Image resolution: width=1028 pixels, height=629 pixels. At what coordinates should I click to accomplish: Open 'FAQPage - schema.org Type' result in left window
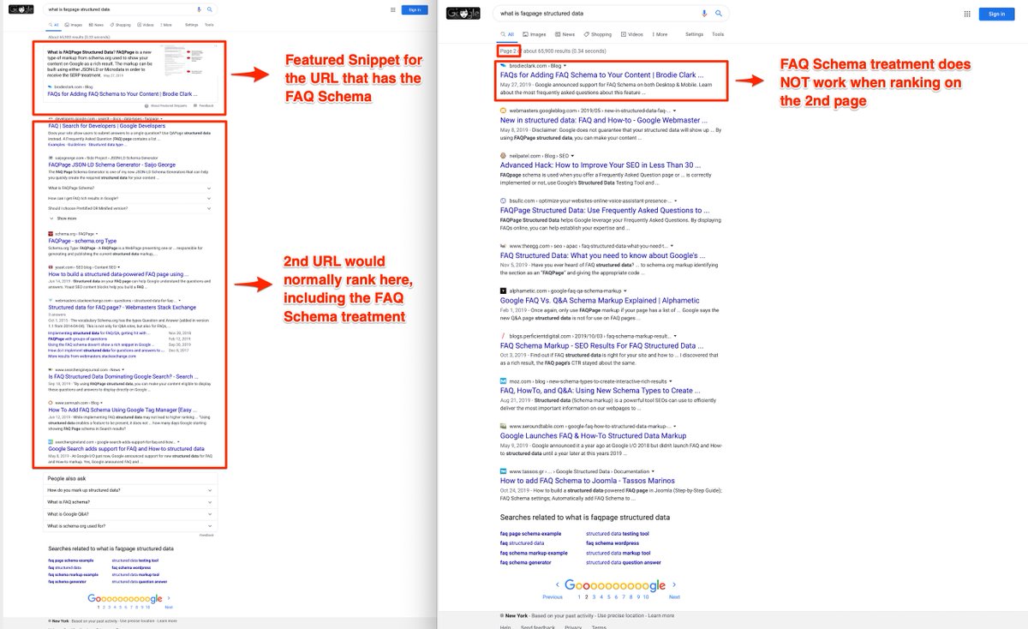[81, 241]
